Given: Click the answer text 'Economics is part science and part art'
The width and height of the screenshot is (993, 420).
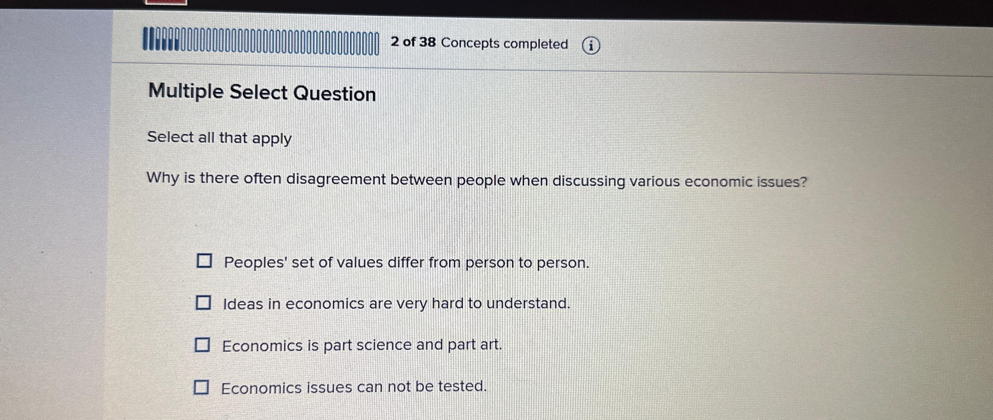Looking at the screenshot, I should pos(362,345).
